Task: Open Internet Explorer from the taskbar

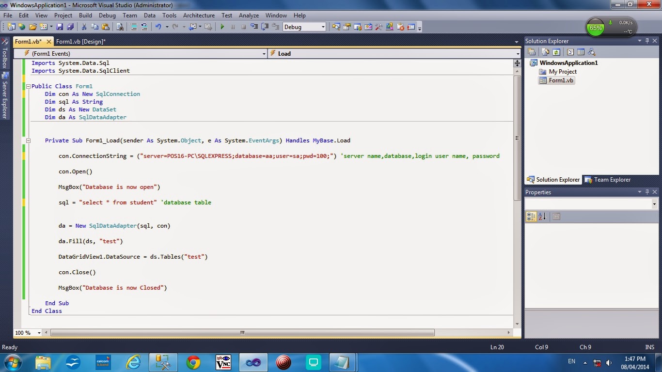Action: 133,362
